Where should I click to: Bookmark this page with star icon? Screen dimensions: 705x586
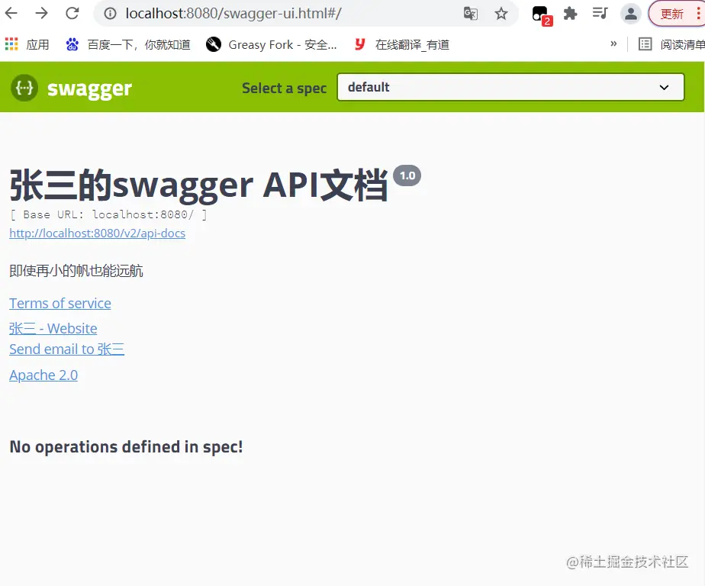tap(501, 14)
